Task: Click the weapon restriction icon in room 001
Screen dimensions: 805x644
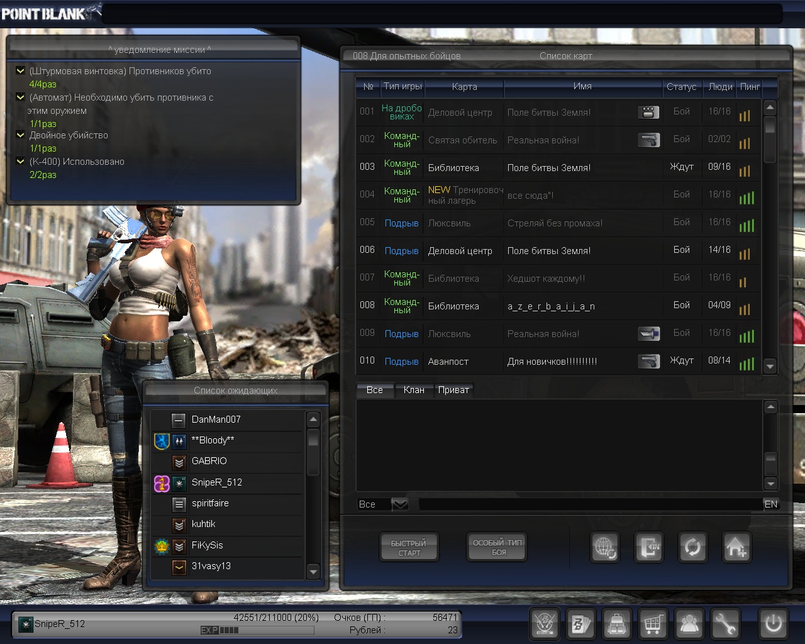Action: click(x=648, y=112)
